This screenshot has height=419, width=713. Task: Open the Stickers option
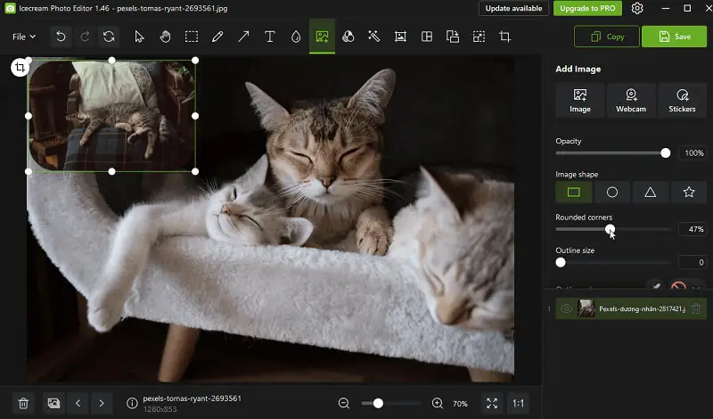682,101
